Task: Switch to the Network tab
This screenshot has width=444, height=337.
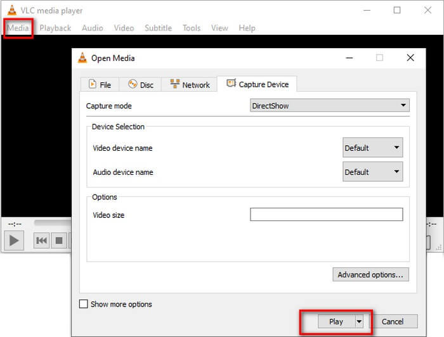Action: [190, 84]
